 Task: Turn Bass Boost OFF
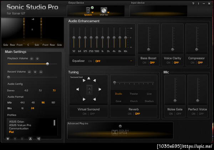click(x=152, y=63)
